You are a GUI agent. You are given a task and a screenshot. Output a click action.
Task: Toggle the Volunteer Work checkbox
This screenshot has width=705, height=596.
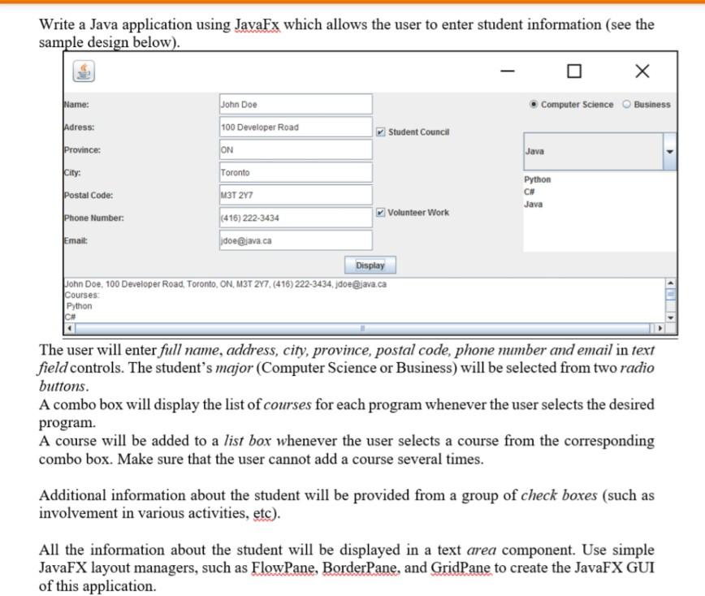[381, 213]
